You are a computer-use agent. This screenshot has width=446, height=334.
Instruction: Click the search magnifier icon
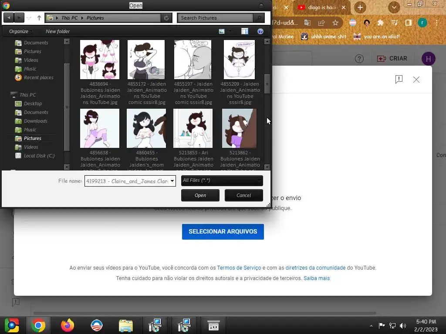259,18
